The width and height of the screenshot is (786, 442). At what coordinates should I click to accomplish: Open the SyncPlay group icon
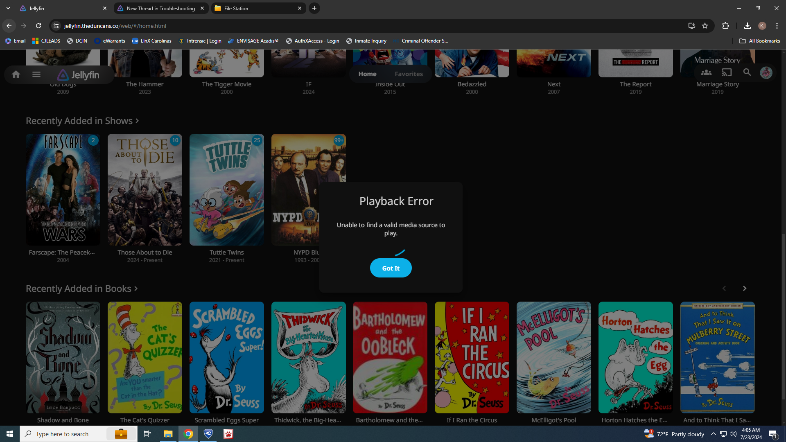tap(706, 73)
